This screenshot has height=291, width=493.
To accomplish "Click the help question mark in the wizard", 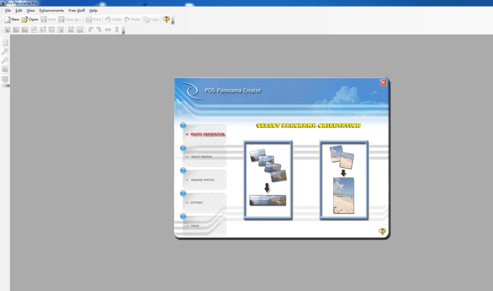I will pos(382,231).
